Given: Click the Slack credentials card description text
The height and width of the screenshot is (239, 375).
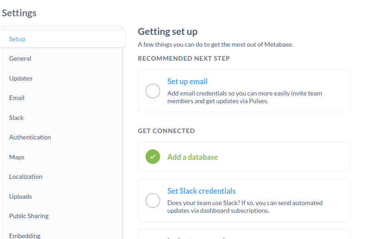Looking at the screenshot, I should point(245,207).
